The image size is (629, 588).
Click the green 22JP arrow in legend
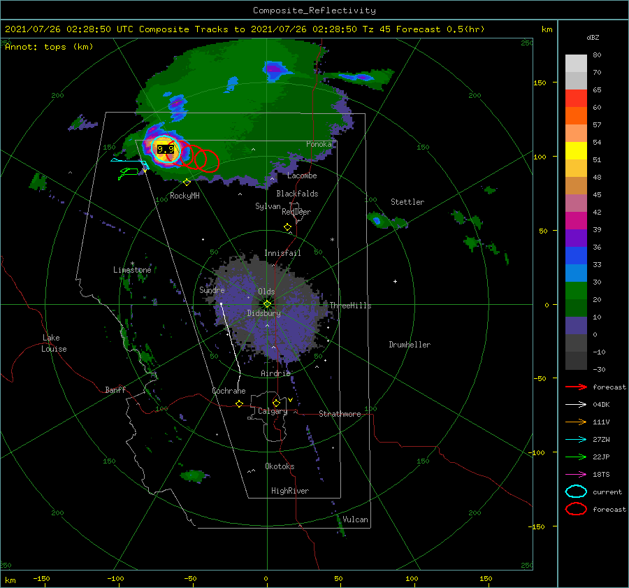(x=576, y=457)
